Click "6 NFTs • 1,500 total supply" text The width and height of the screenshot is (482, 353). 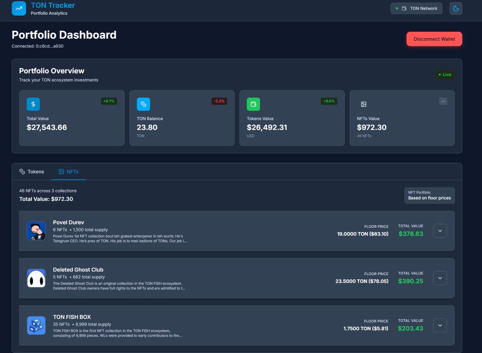tap(80, 230)
